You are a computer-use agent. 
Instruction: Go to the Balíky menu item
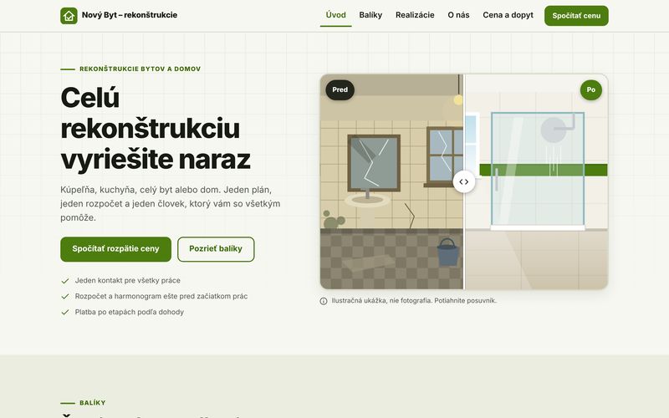(x=370, y=15)
